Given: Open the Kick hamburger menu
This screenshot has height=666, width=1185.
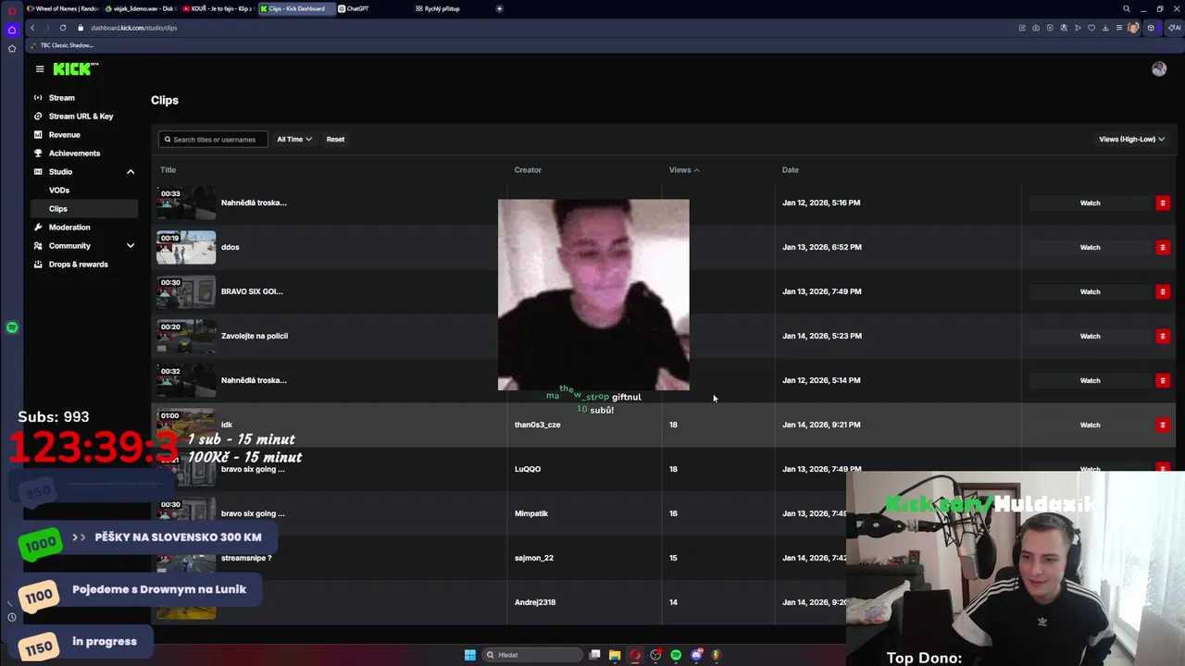Looking at the screenshot, I should 40,69.
